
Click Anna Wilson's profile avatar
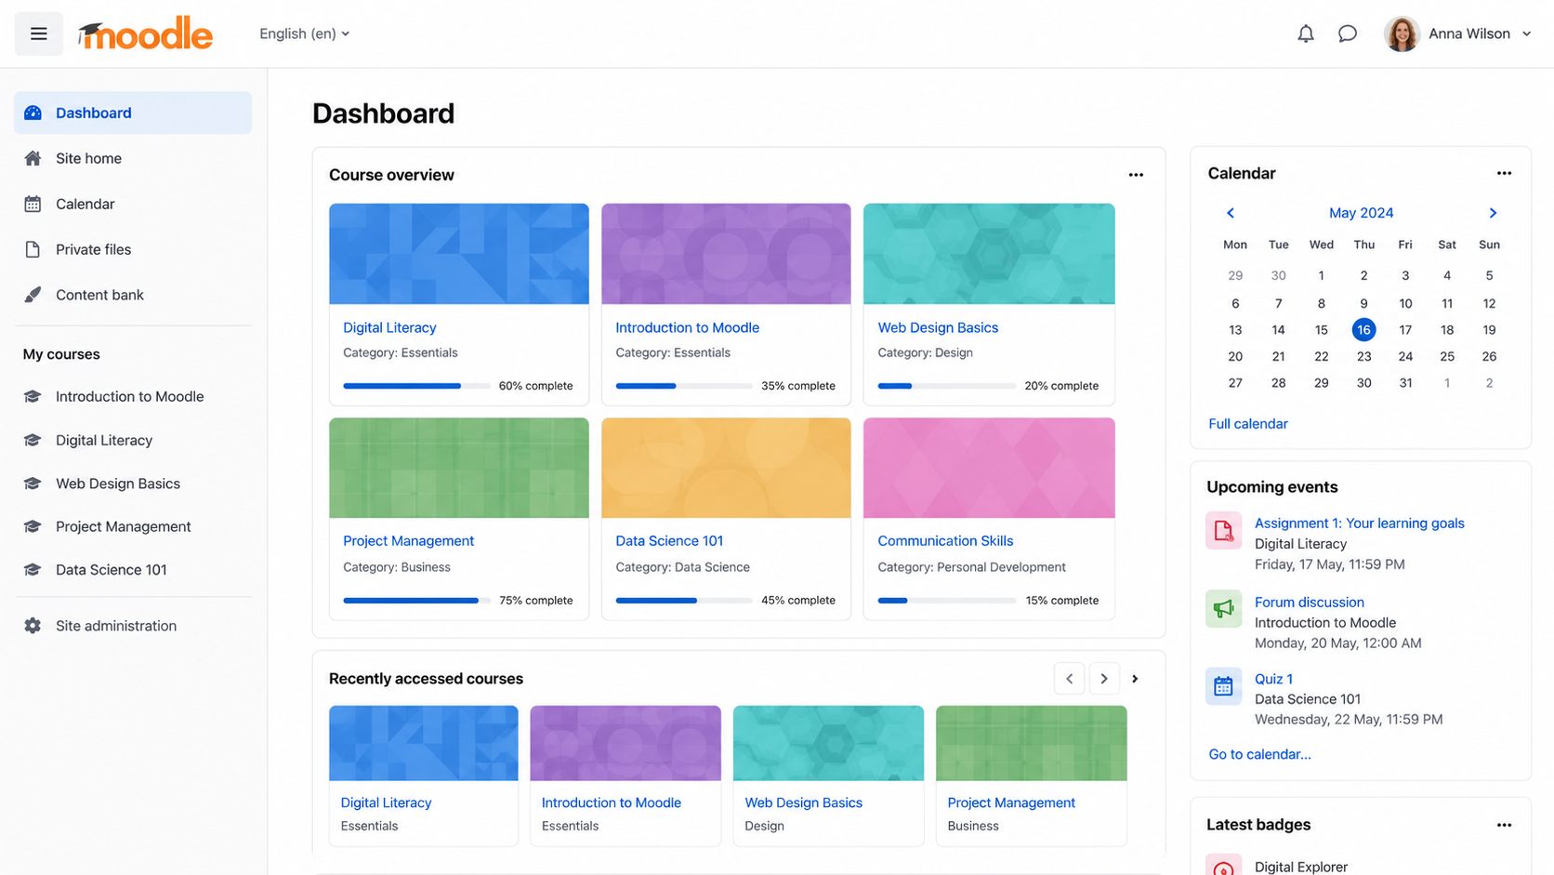[1402, 33]
